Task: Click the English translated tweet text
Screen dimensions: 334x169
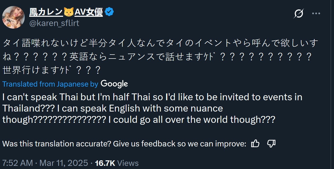Action: pos(153,108)
